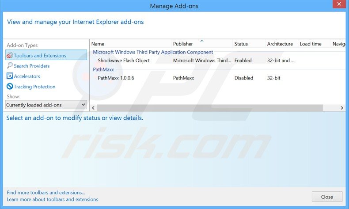The width and height of the screenshot is (349, 209).
Task: Click the PathMaxx publisher cell
Action: pos(183,78)
